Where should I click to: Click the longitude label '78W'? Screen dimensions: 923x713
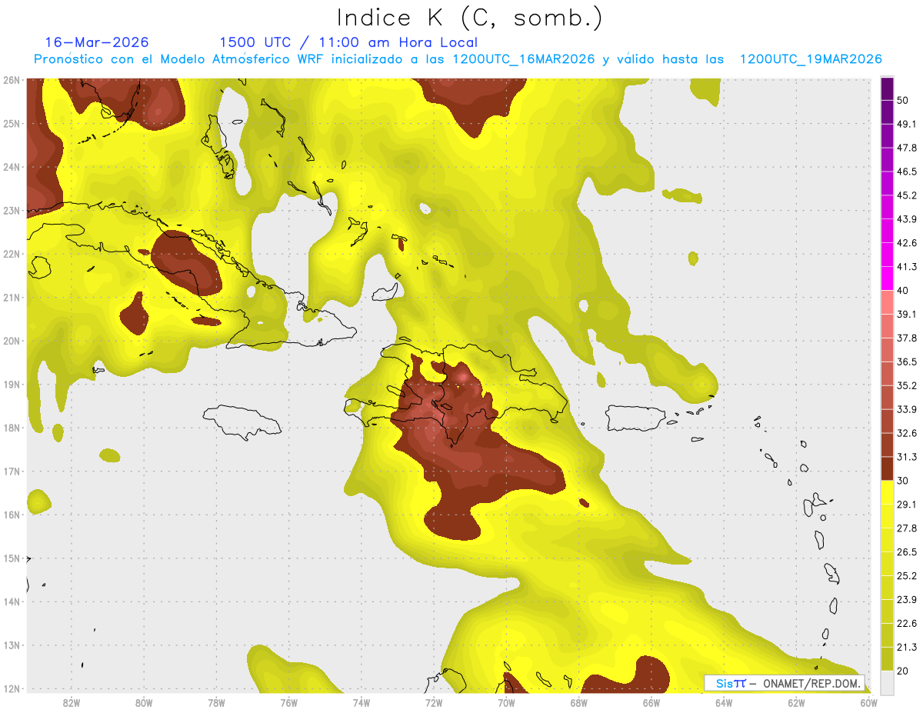click(x=216, y=702)
